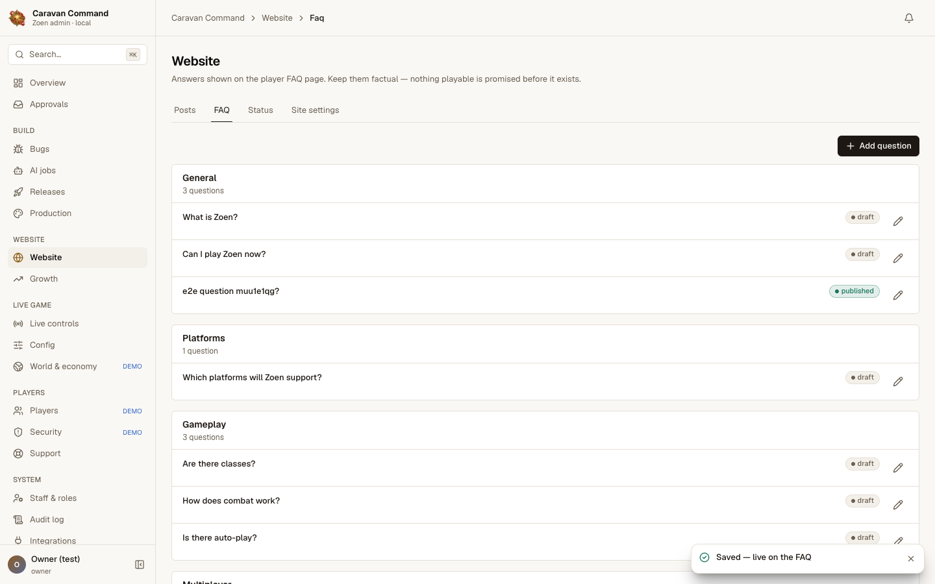Image resolution: width=935 pixels, height=584 pixels.
Task: Edit 'Are there classes?' pencil icon
Action: point(898,468)
